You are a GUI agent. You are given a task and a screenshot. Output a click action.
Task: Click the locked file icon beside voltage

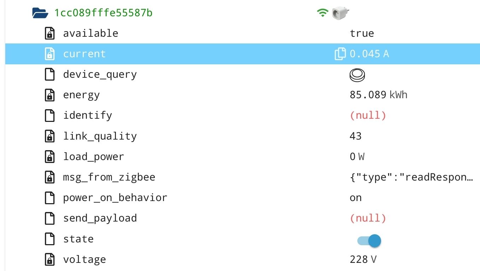coord(50,259)
